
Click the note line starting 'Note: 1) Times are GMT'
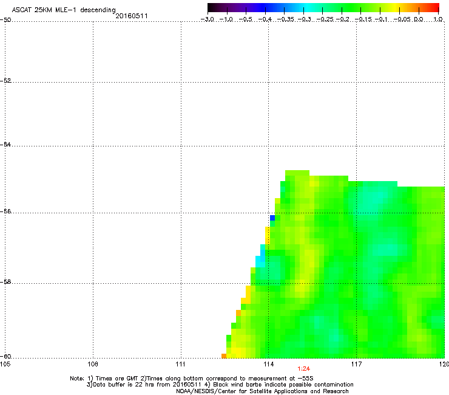(192, 379)
